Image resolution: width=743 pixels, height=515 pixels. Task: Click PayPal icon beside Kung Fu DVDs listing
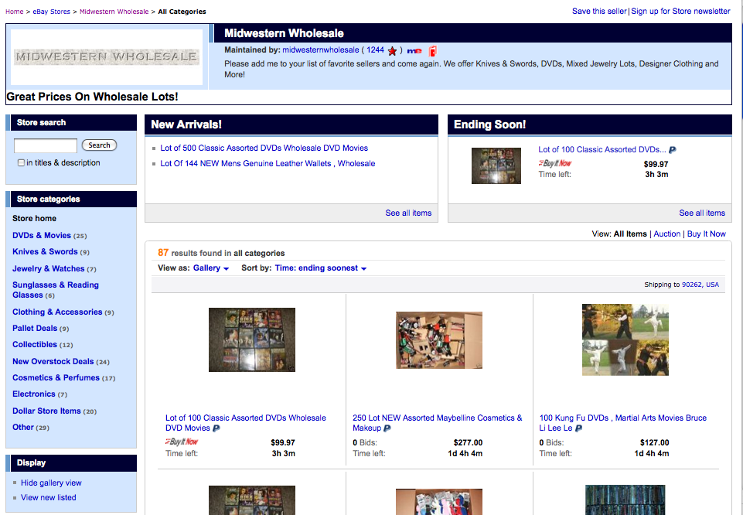(578, 428)
